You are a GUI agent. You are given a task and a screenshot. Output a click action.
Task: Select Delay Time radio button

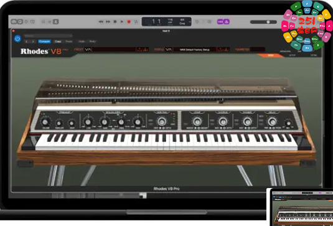271,128
